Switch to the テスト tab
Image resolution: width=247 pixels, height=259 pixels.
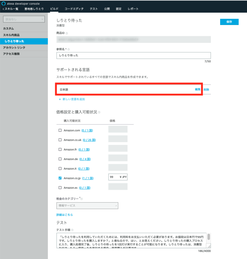[94, 9]
